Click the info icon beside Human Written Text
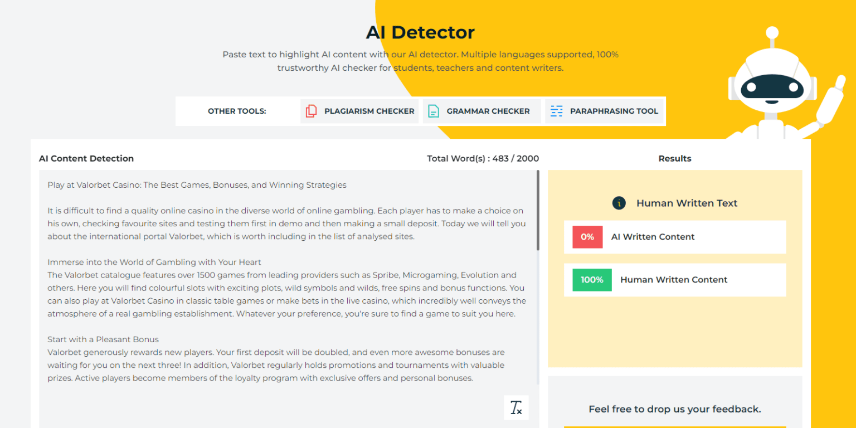Screen dimensions: 856x428 coord(619,203)
